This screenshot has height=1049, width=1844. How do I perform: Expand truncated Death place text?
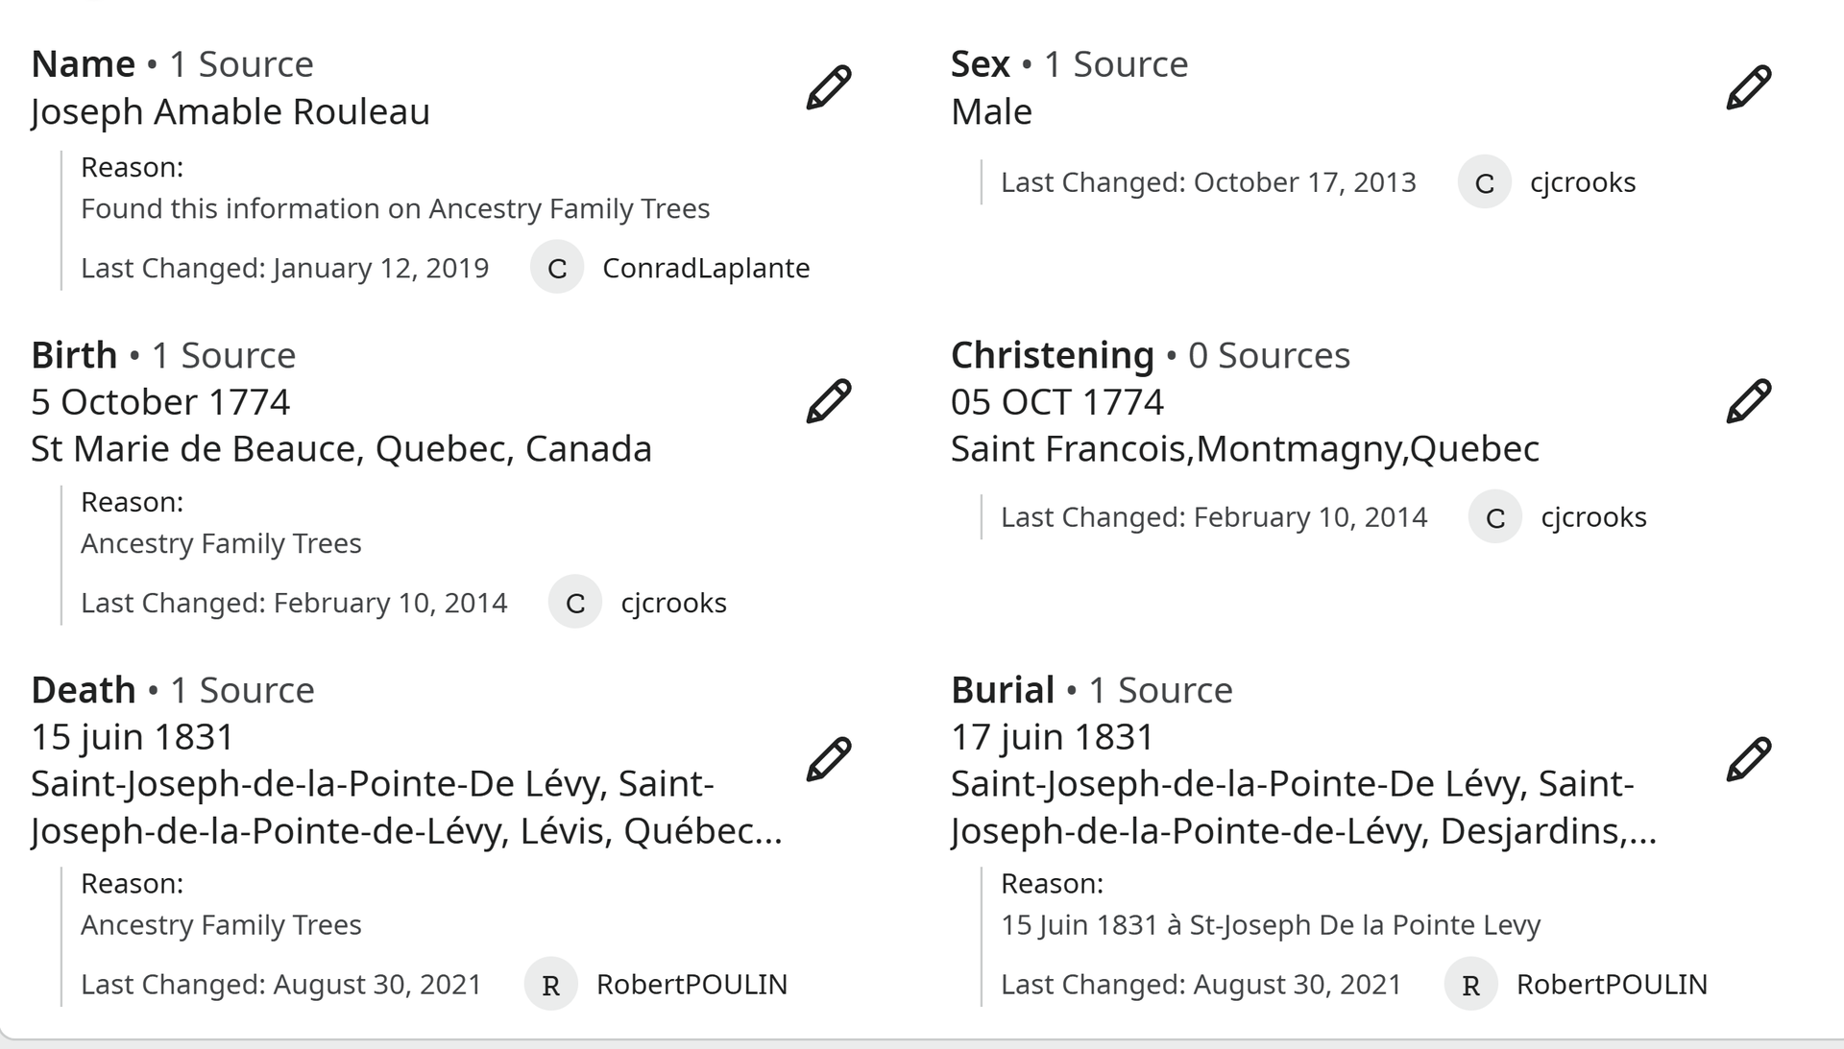pyautogui.click(x=406, y=807)
